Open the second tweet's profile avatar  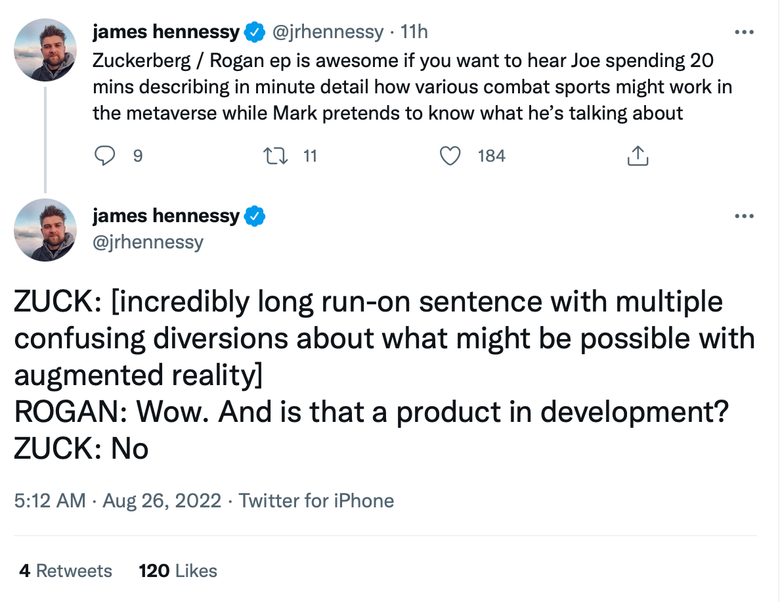coord(45,230)
